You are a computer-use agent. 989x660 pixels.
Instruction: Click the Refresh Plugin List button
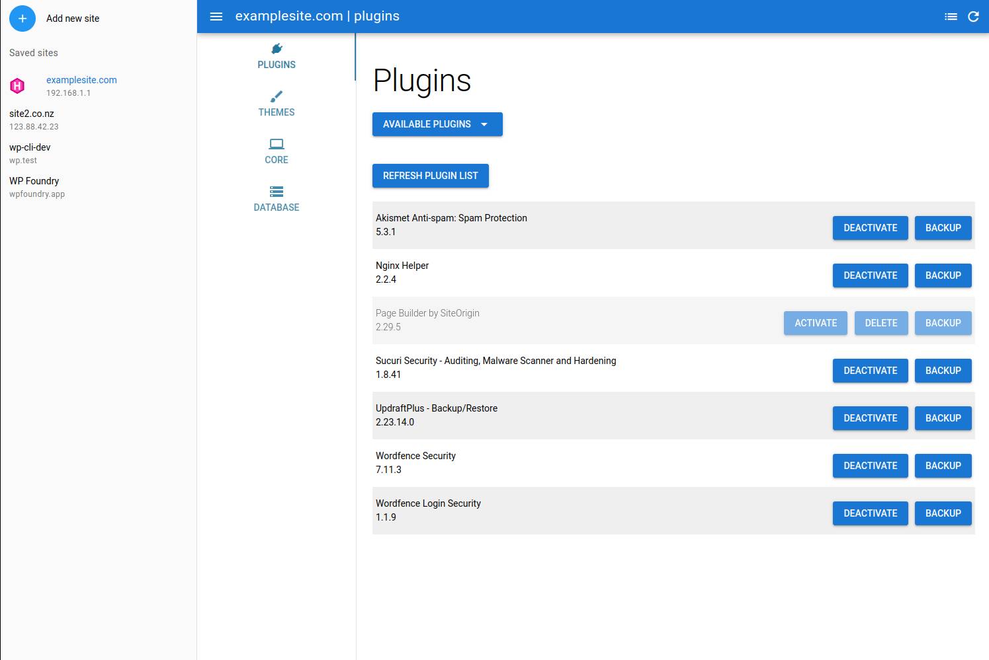point(430,176)
